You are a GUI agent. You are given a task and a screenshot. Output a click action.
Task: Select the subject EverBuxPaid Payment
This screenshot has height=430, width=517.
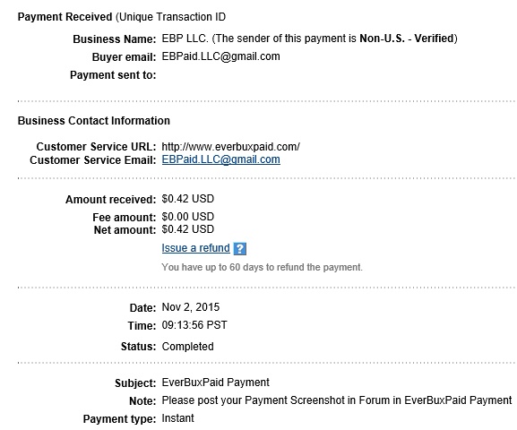tap(216, 383)
